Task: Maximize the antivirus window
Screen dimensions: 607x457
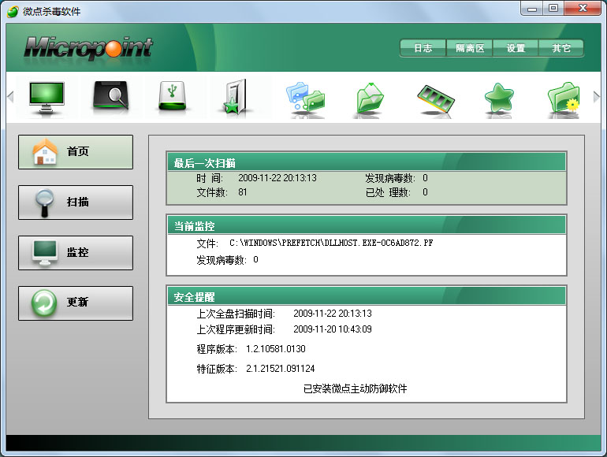Action: tap(553, 9)
